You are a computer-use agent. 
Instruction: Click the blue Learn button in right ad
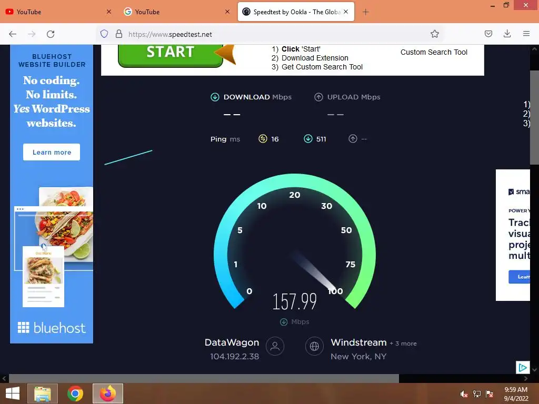519,277
